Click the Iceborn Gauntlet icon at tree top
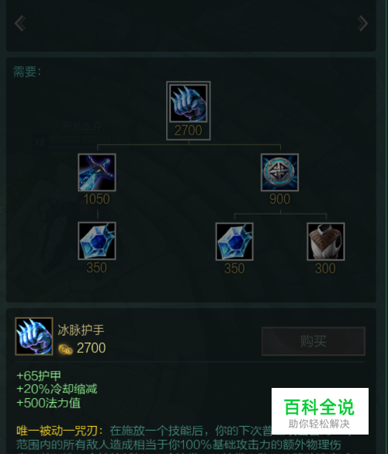The image size is (388, 454). (189, 103)
